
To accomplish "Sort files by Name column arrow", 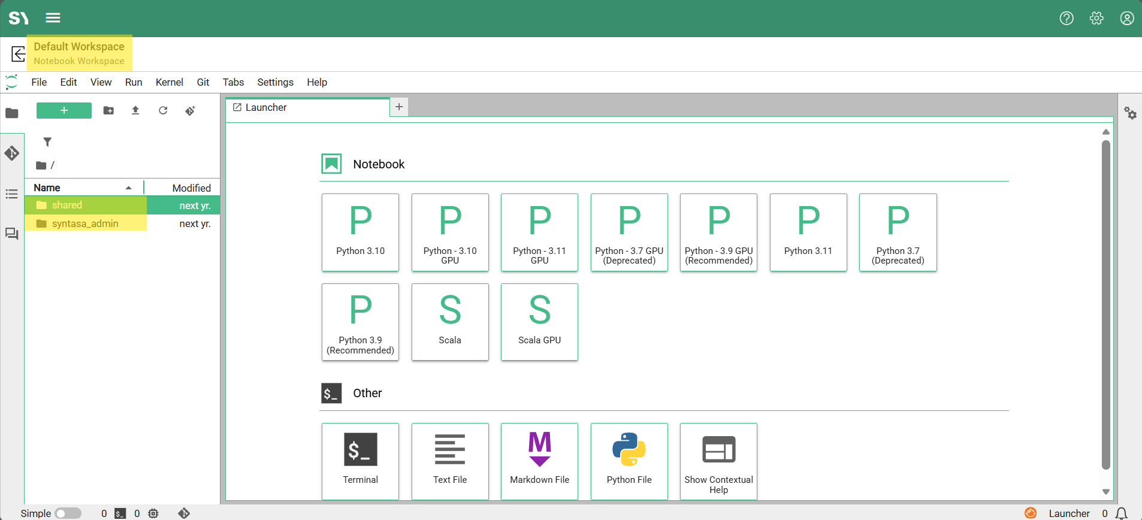I will point(128,188).
